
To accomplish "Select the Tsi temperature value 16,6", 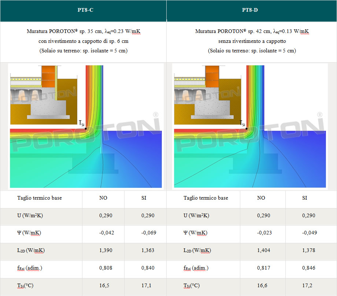I will click(262, 286).
